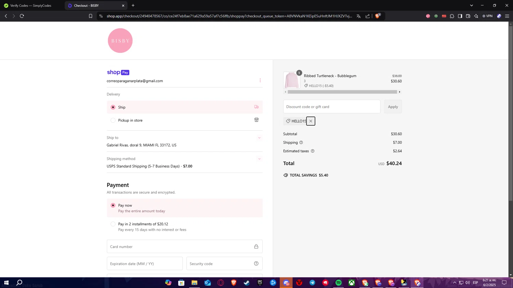Image resolution: width=513 pixels, height=288 pixels.
Task: Bookmark this page
Action: 91,16
